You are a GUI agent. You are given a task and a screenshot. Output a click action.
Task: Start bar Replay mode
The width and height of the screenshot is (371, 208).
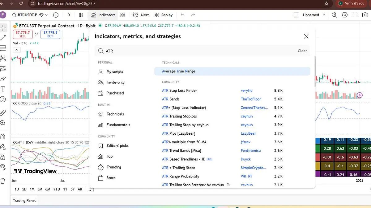(164, 15)
